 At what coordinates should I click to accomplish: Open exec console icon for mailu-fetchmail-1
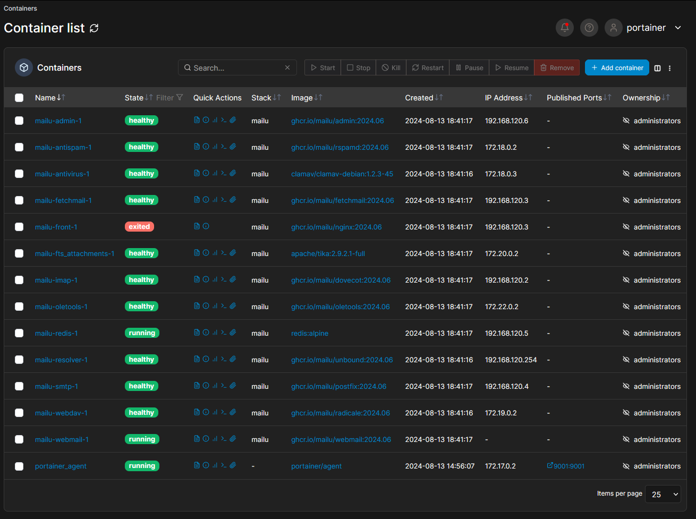[224, 200]
